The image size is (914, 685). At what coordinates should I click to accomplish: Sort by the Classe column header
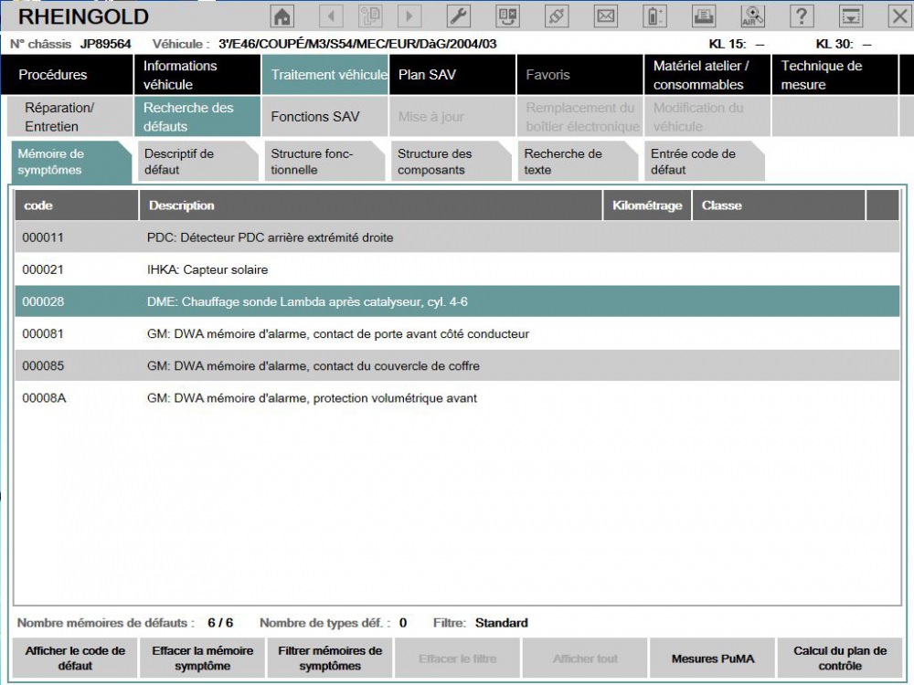(x=779, y=205)
